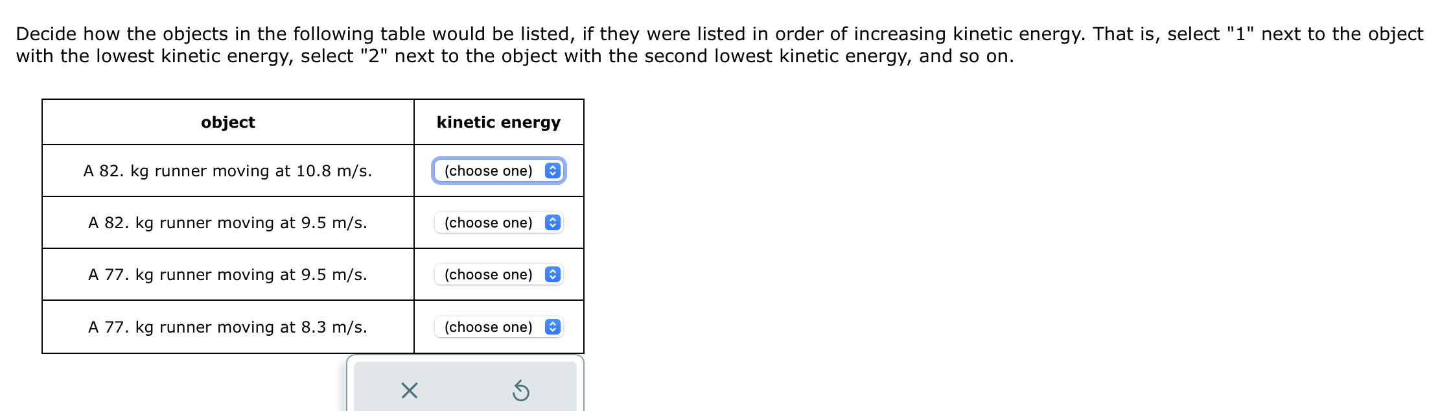This screenshot has height=411, width=1440.
Task: Open dropdown for the 82 kg runner at 9.5 m/s
Action: coord(496,223)
